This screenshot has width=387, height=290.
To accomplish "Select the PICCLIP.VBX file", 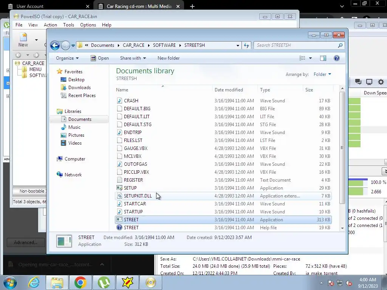I will click(x=223, y=172).
